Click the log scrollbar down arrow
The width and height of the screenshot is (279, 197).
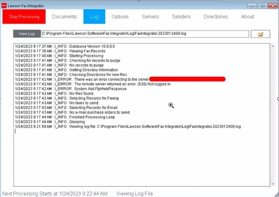tap(273, 184)
